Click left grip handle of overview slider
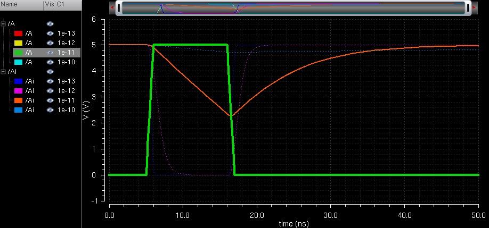 (119, 8)
